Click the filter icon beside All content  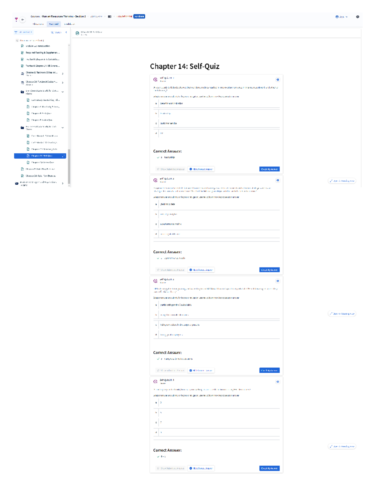[16, 32]
